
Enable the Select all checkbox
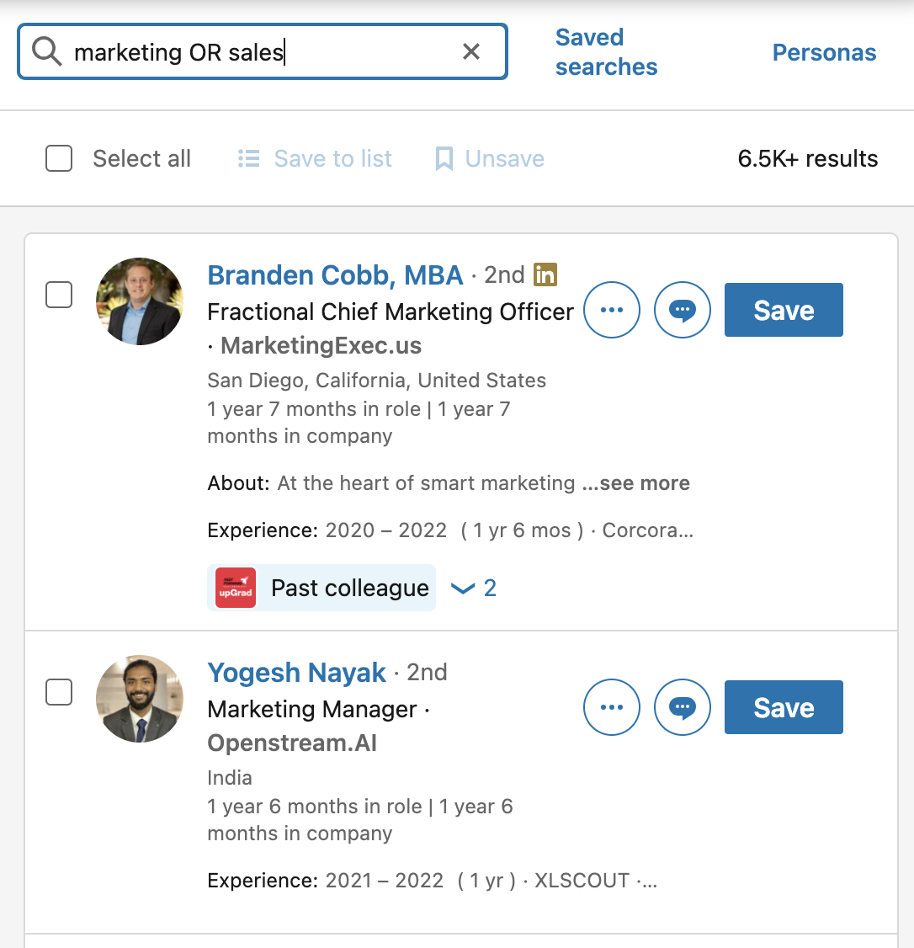(59, 158)
